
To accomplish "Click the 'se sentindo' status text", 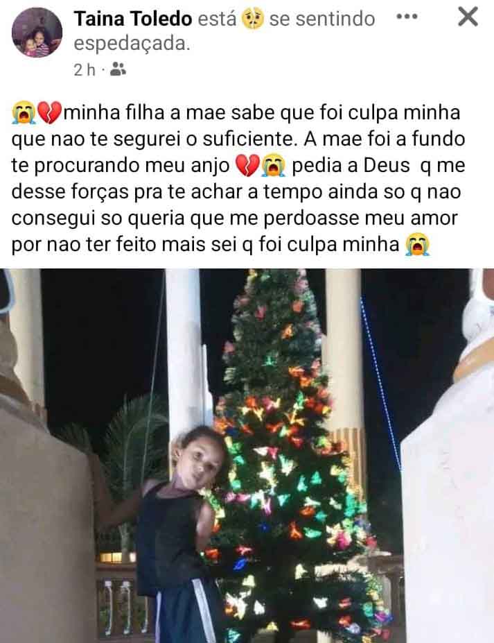I will tap(322, 19).
